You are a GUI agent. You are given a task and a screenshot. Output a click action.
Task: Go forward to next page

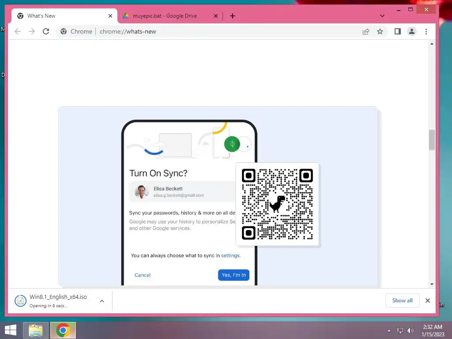point(32,31)
